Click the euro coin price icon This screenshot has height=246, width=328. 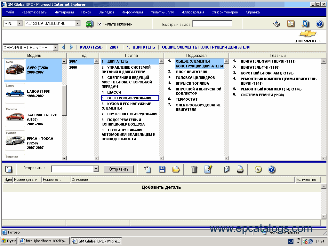[x=258, y=169]
